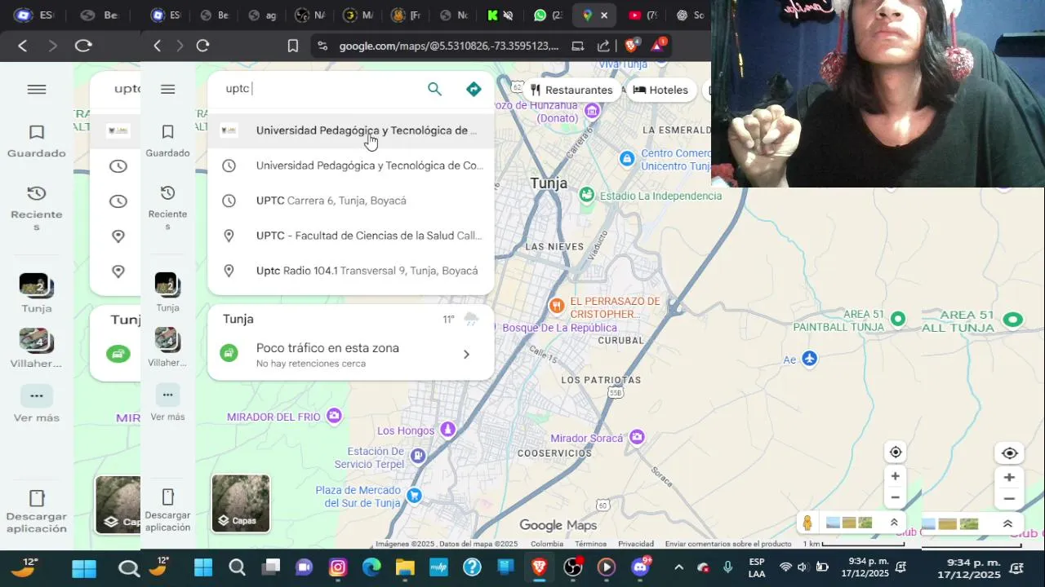Open the Brave Rewards triangle icon
The height and width of the screenshot is (587, 1045).
[658, 46]
